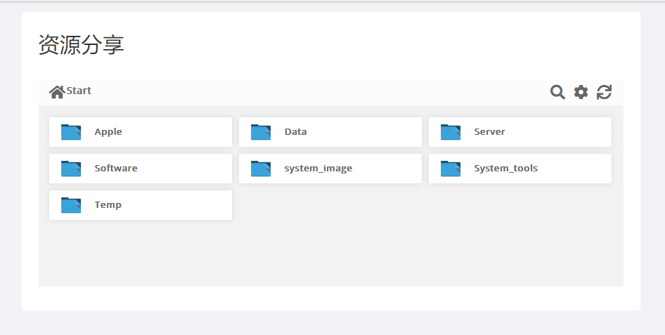Open the Apple folder label

[108, 132]
